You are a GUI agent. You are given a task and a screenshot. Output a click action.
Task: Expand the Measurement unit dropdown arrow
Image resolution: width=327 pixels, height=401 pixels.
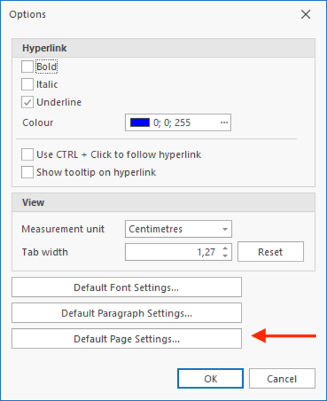pos(225,229)
